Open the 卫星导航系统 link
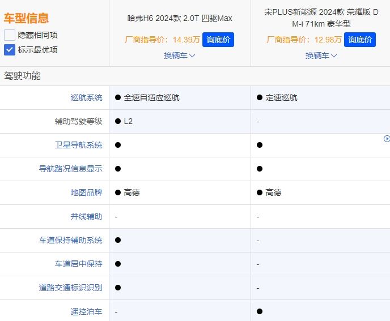Viewport: 390px width, 321px height. (x=78, y=145)
